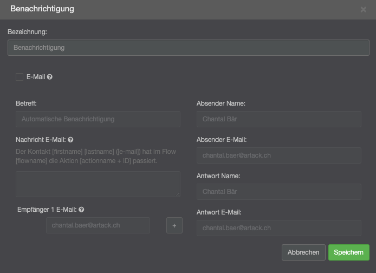Click the Absender Name field

tap(278, 119)
